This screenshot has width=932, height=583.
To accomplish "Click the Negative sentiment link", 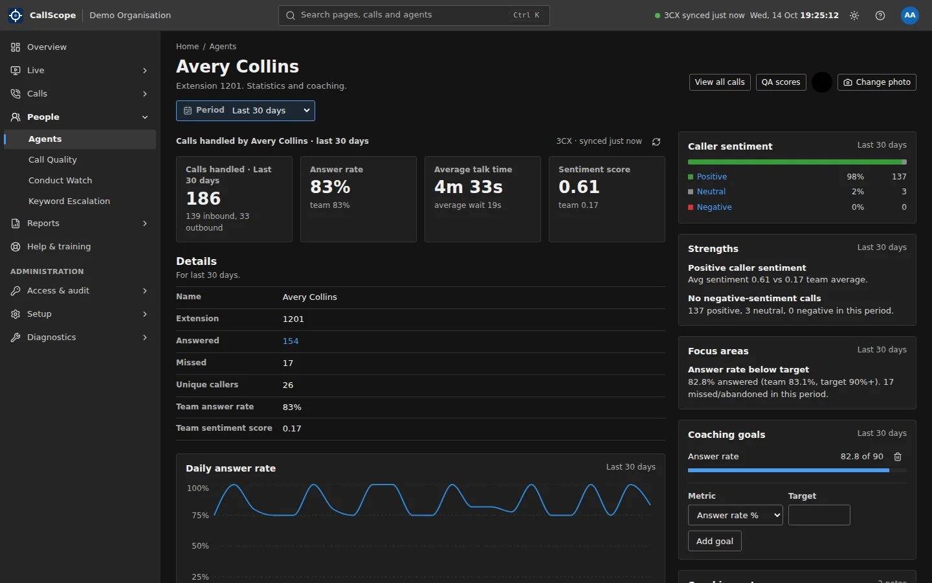I will (715, 207).
